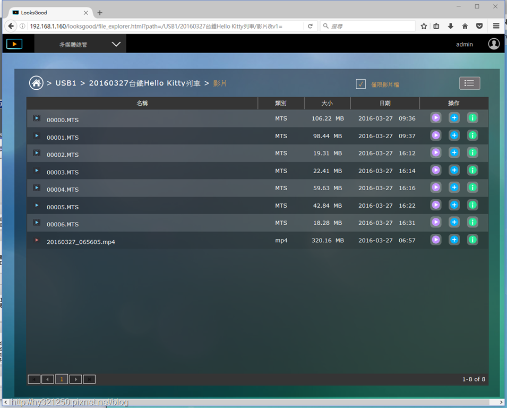Show bookmarks list icon in toolbar

point(436,26)
